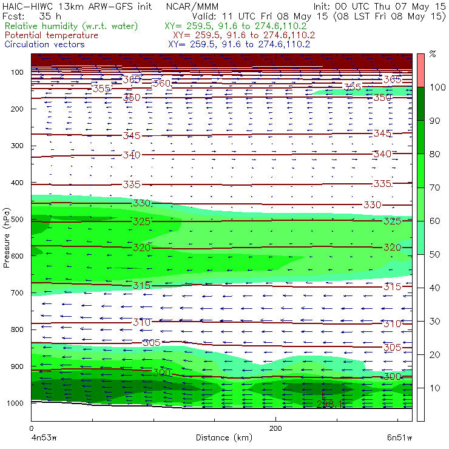Click the 'Distance (km)' axis label
Image resolution: width=449 pixels, height=449 pixels.
[x=224, y=437]
